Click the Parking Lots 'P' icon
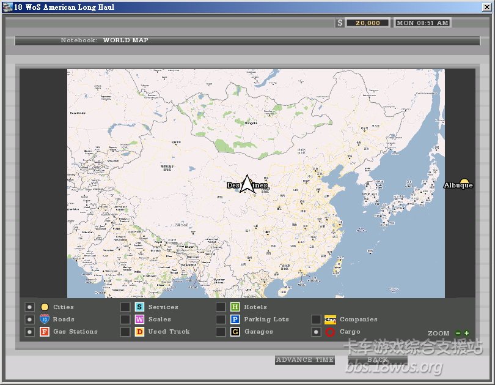 click(235, 320)
